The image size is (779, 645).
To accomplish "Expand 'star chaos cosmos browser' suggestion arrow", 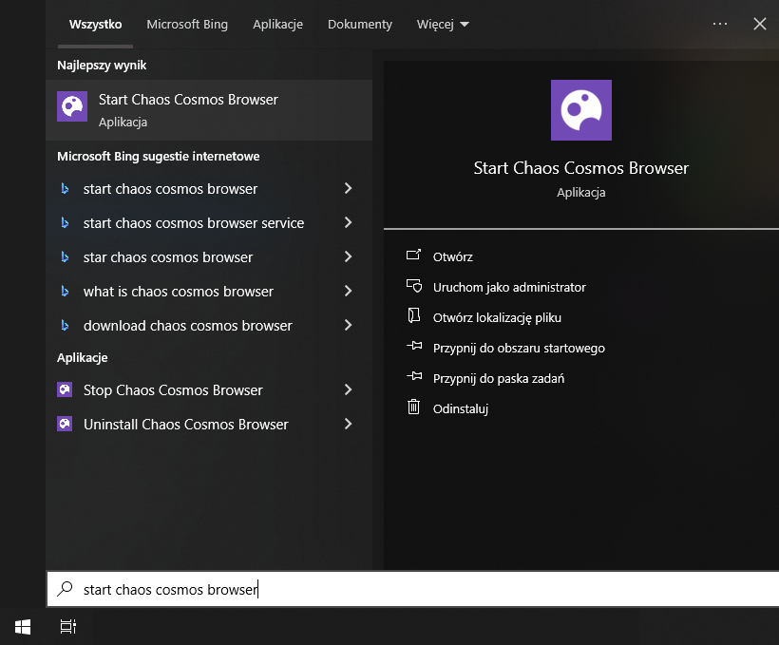I will tap(349, 256).
